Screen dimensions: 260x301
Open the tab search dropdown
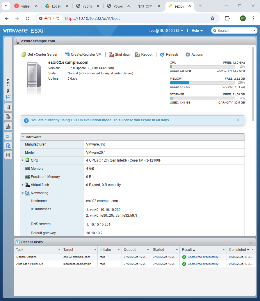6,6
